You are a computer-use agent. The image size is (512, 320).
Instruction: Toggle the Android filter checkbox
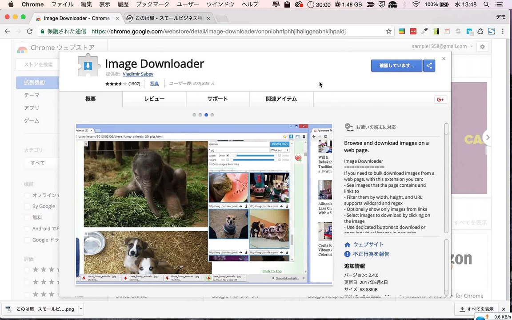(27, 228)
